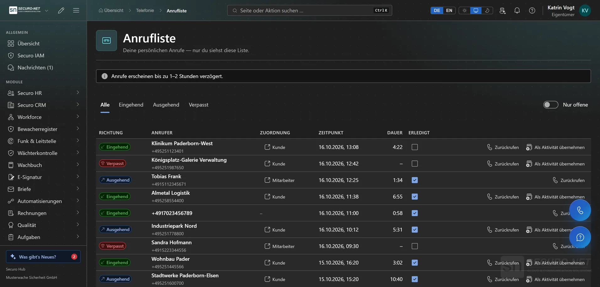Click the user switch icon beside the bell
Image resolution: width=600 pixels, height=287 pixels.
pos(502,10)
